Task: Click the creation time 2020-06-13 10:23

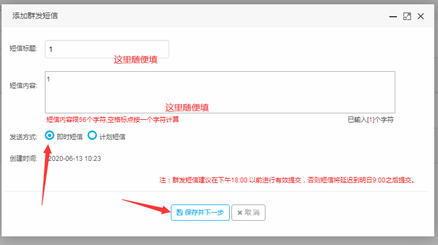Action: (x=74, y=159)
